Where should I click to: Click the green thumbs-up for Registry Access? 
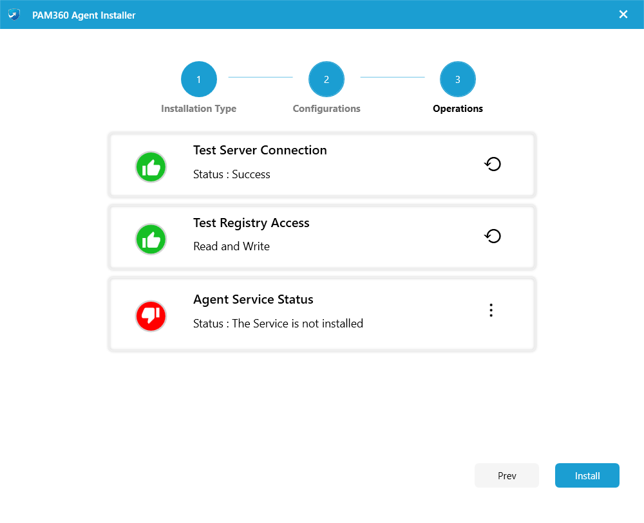point(151,239)
